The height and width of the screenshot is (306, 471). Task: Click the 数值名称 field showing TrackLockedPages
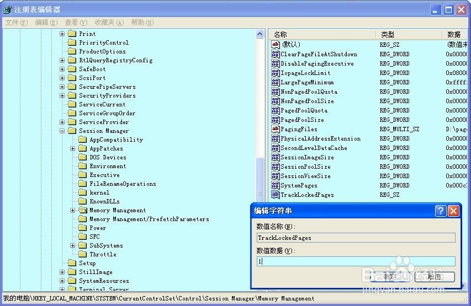click(x=356, y=238)
